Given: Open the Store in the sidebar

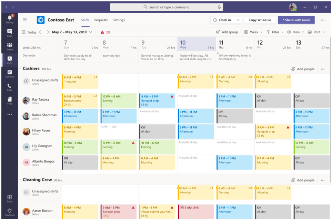Looking at the screenshot, I should 10,198.
